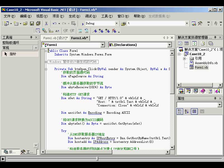Click the Comment Out lines icon
The height and width of the screenshot is (168, 224).
[80, 31]
